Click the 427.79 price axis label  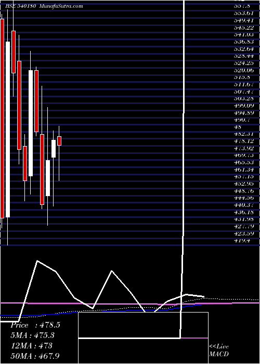[244, 226]
